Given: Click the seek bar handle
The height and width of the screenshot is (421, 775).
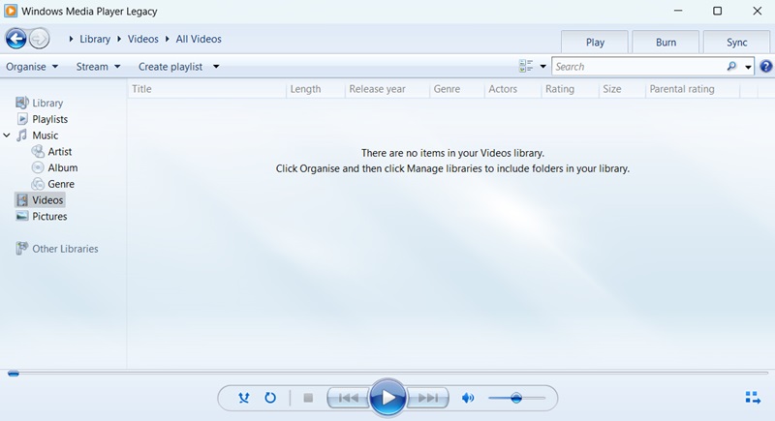Looking at the screenshot, I should coord(14,374).
